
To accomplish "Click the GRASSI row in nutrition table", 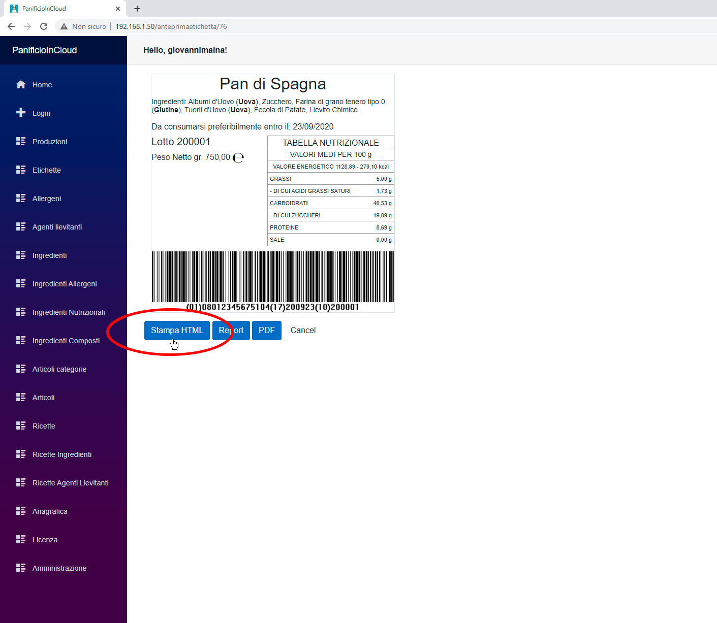I will [x=331, y=179].
